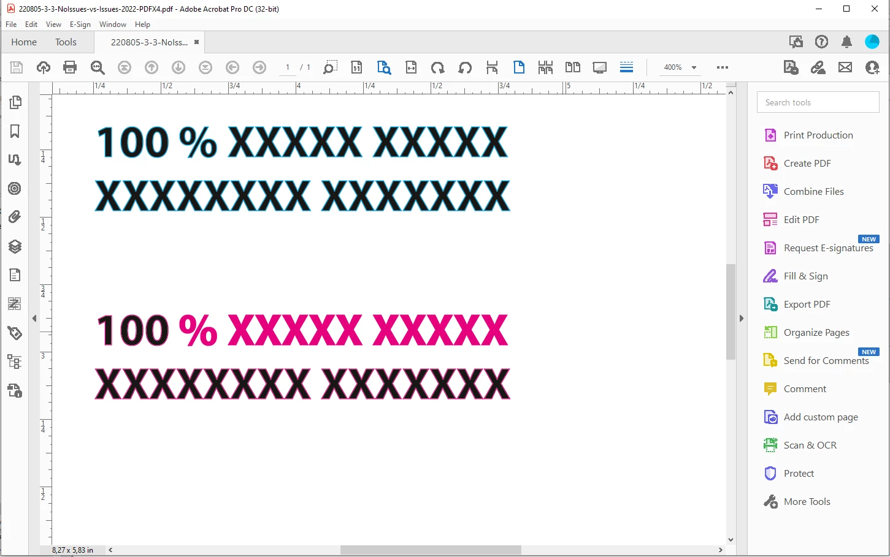The height and width of the screenshot is (557, 890).
Task: Switch to the Tools tab
Action: point(66,42)
